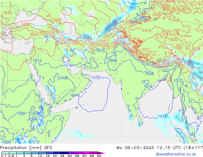Click the legend value label '25'
Viewport: 203px width, 157px height.
[x=62, y=156]
